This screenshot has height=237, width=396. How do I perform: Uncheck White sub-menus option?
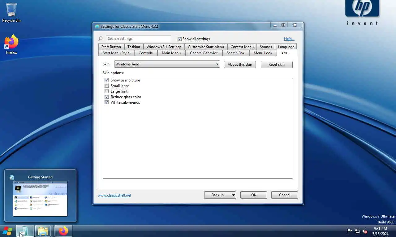pyautogui.click(x=107, y=102)
